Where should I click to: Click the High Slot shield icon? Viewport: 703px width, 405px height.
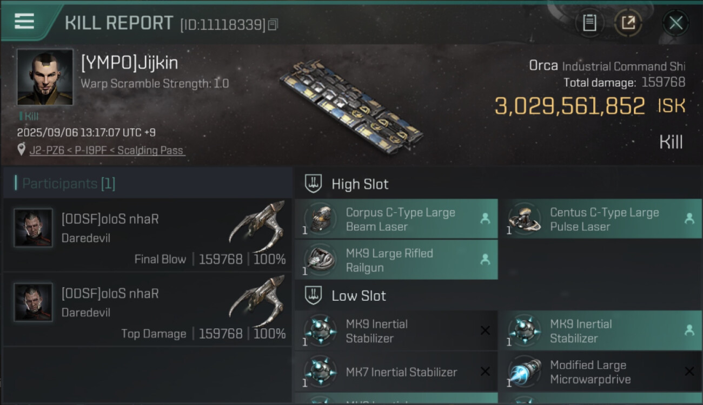pos(314,184)
